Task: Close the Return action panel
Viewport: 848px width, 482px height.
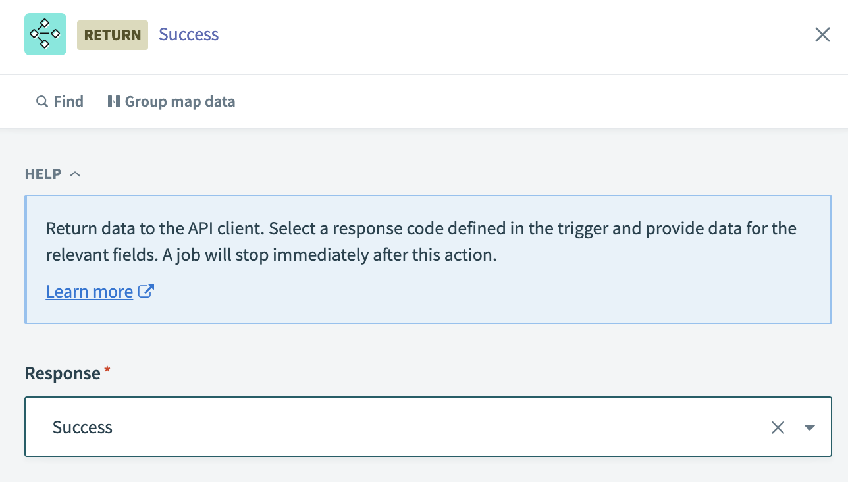Action: (x=822, y=34)
